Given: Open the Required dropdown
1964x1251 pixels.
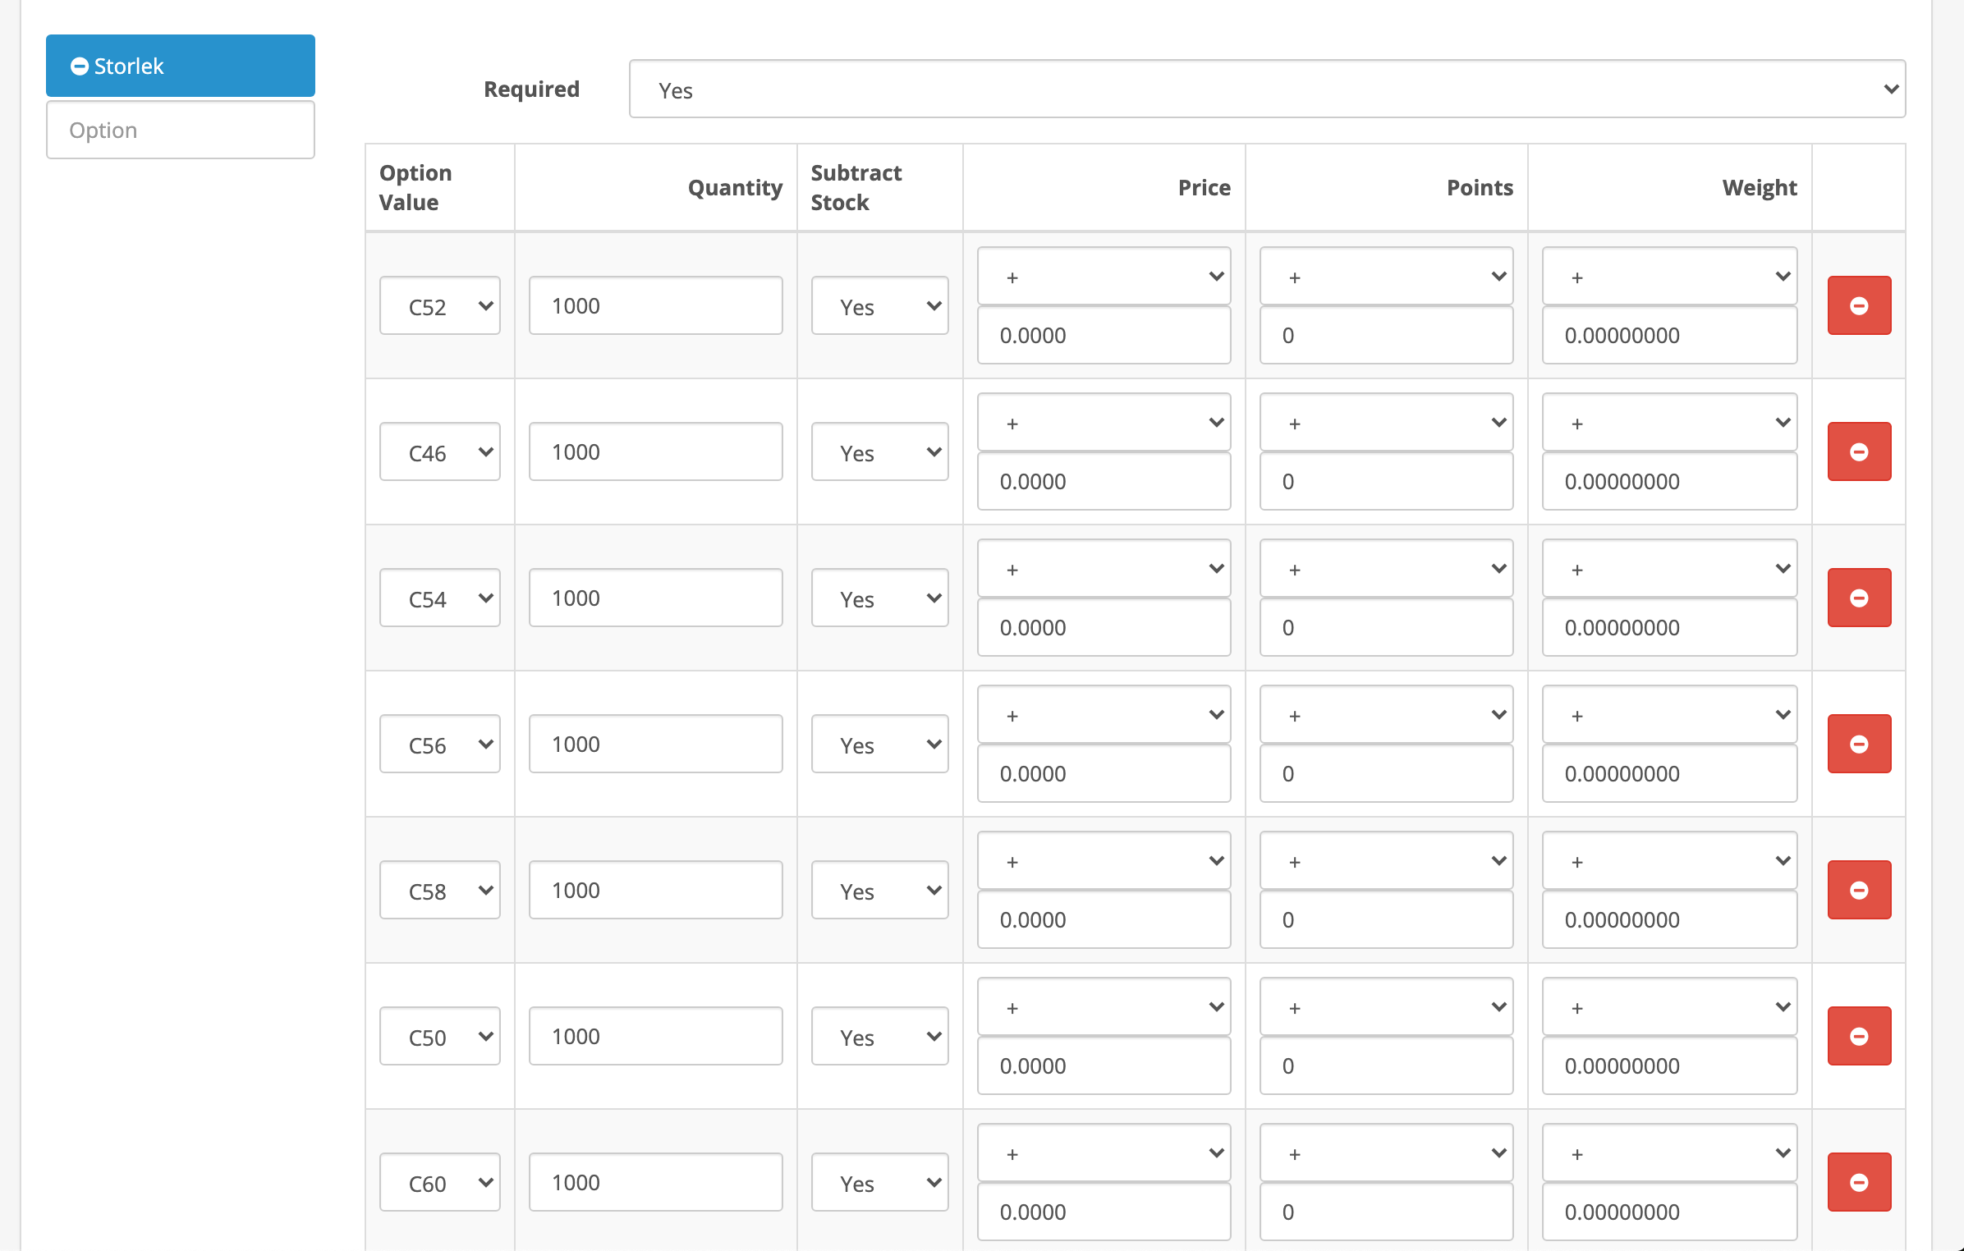Looking at the screenshot, I should [x=1267, y=89].
